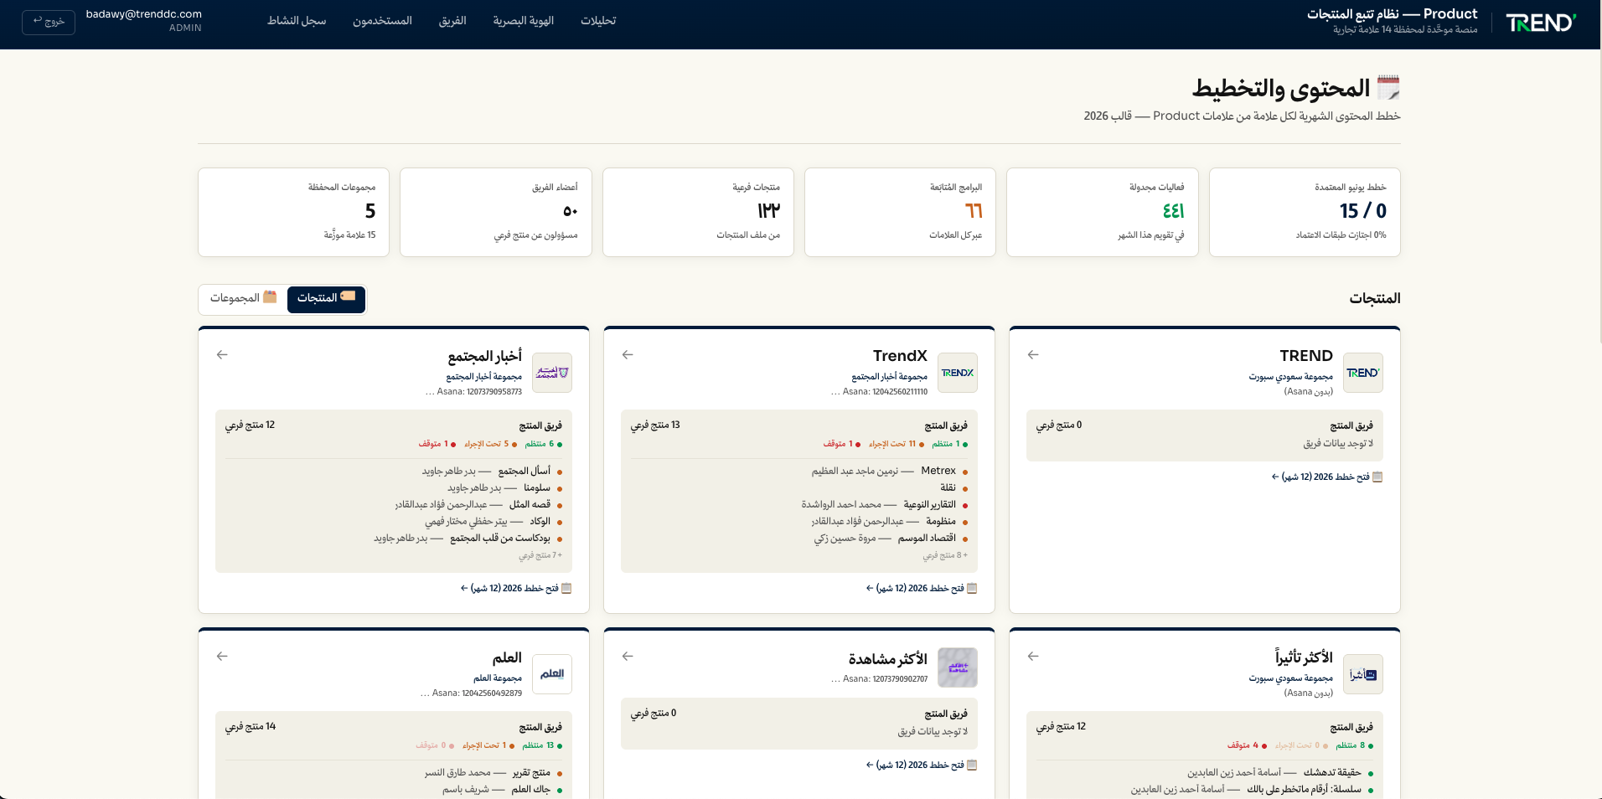Open TrendX's فتح خطط 2026 link
The image size is (1602, 799).
(x=922, y=588)
